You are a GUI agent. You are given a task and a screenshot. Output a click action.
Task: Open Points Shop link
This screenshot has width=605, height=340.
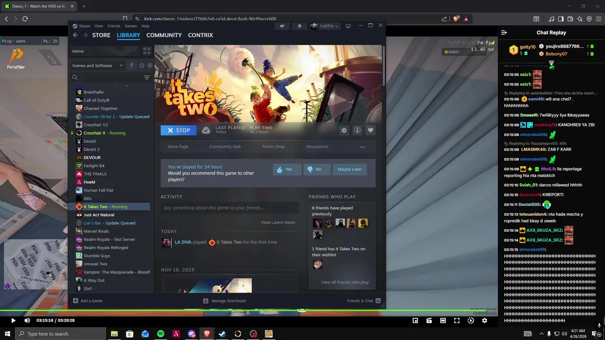coord(273,147)
